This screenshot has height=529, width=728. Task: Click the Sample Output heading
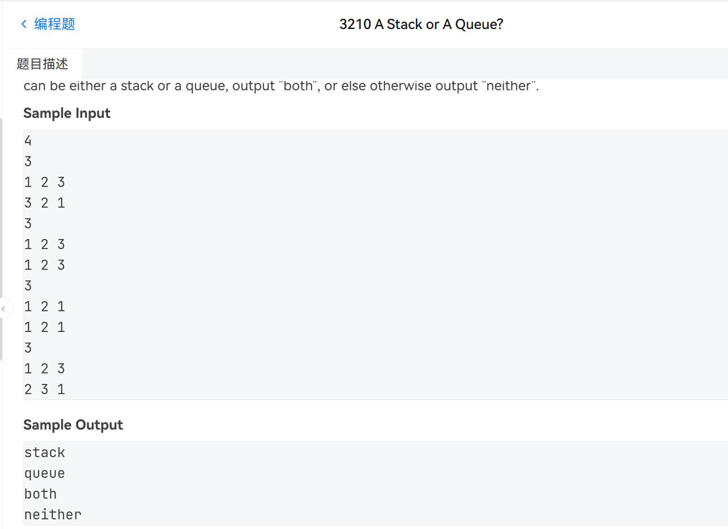pos(73,425)
